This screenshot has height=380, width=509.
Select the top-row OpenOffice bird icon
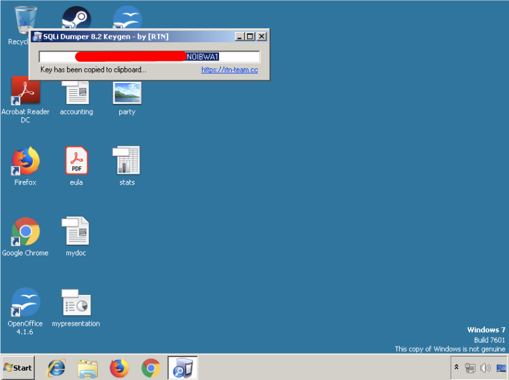(127, 17)
